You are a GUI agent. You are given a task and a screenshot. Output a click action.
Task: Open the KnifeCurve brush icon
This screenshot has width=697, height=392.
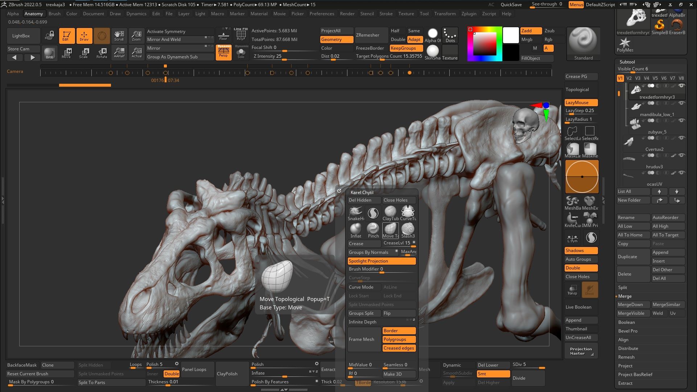[573, 219]
